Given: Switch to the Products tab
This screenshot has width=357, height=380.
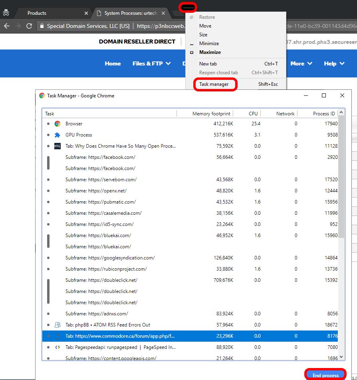Looking at the screenshot, I should 36,12.
